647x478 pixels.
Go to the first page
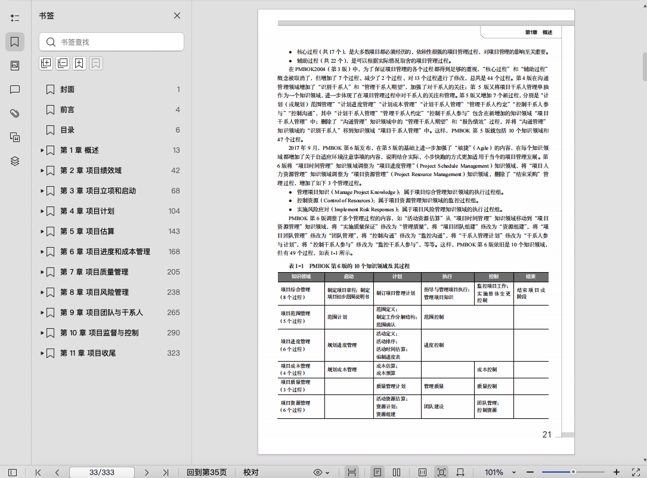[x=38, y=472]
